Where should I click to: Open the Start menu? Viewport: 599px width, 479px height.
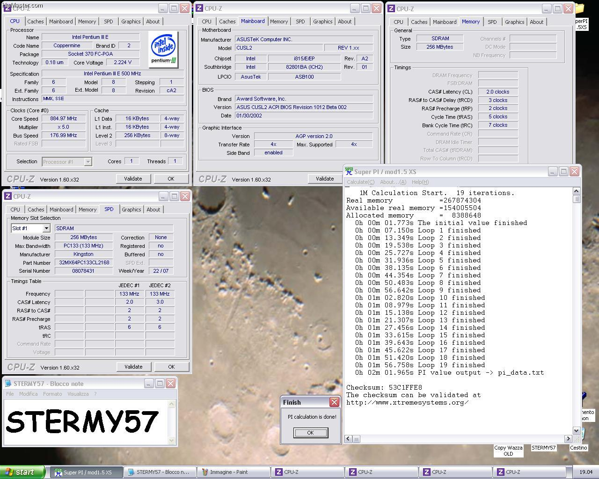22,472
